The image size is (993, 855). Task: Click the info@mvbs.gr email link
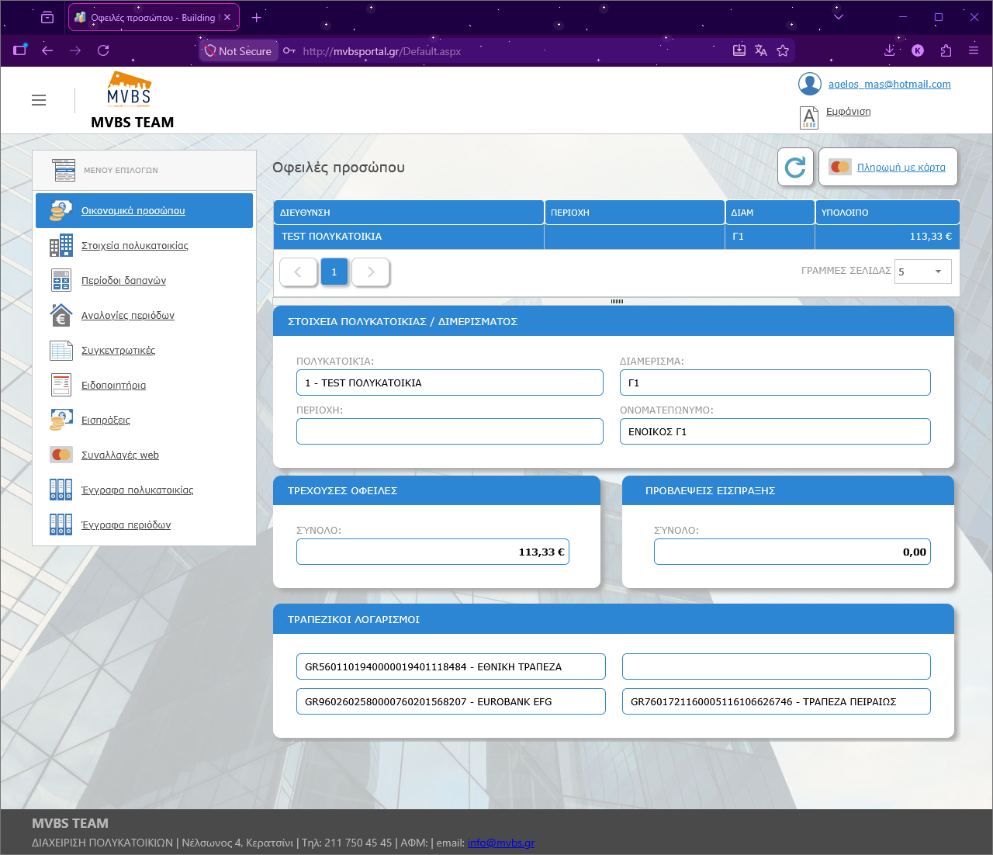pos(501,843)
